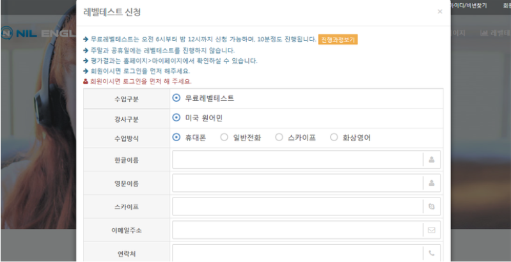Screen dimensions: 511x262
Task: Focus the 영문이름 input box
Action: click(x=297, y=183)
